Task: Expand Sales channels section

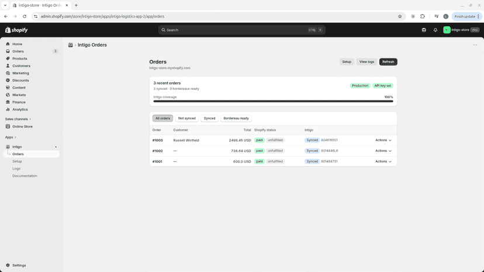Action: pyautogui.click(x=18, y=119)
